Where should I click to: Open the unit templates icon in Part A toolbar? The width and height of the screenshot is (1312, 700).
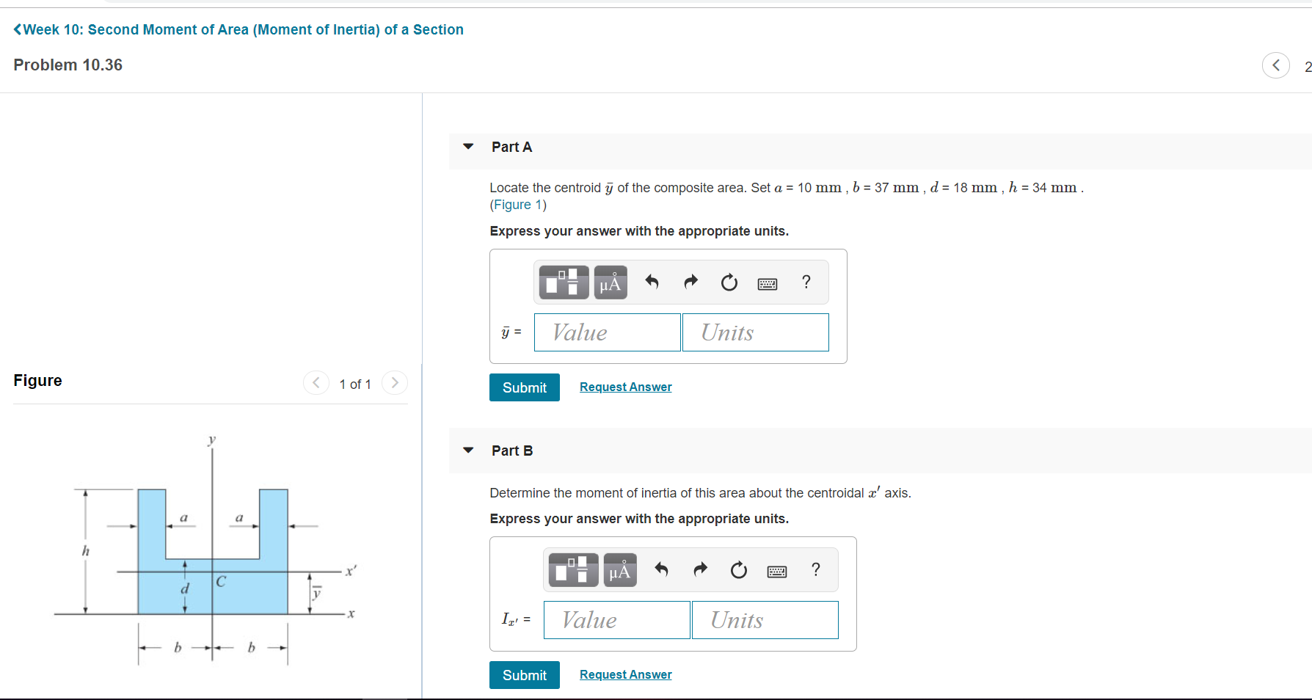pos(563,282)
